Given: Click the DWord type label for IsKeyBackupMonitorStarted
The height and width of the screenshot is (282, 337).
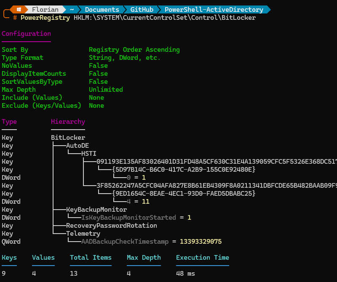Looking at the screenshot, I should 11,217.
